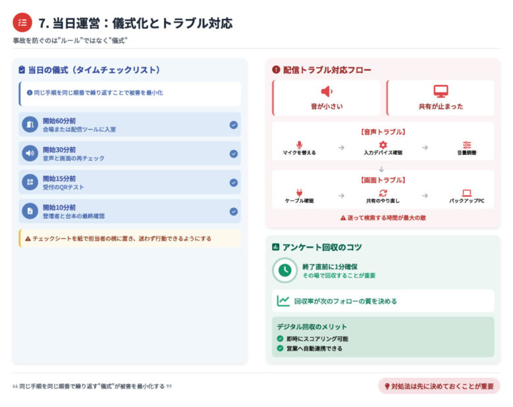Toggle the checkmark for 開始10分前
Screen dimensions: 513x407
coord(233,211)
